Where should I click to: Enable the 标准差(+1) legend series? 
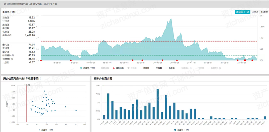185,68
